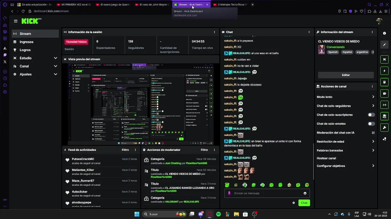The height and width of the screenshot is (219, 391).
Task: Click the stream preview thumbnail
Action: click(x=140, y=104)
